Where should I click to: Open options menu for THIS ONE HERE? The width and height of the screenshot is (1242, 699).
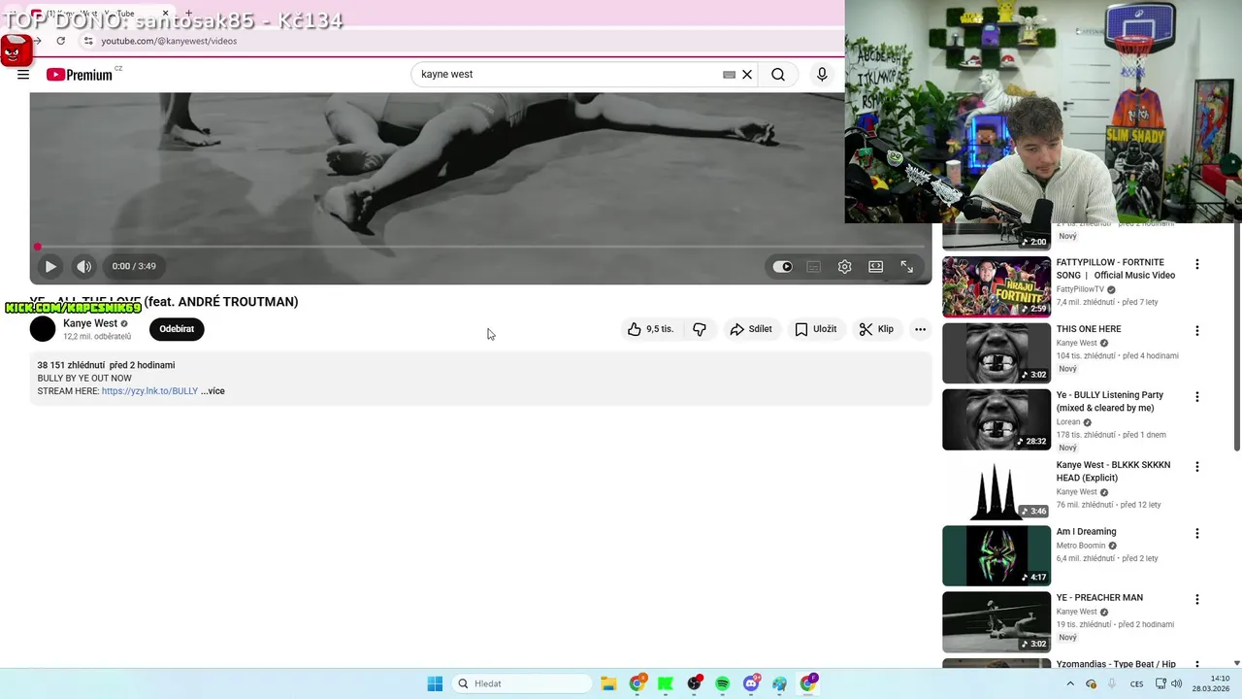[1197, 330]
